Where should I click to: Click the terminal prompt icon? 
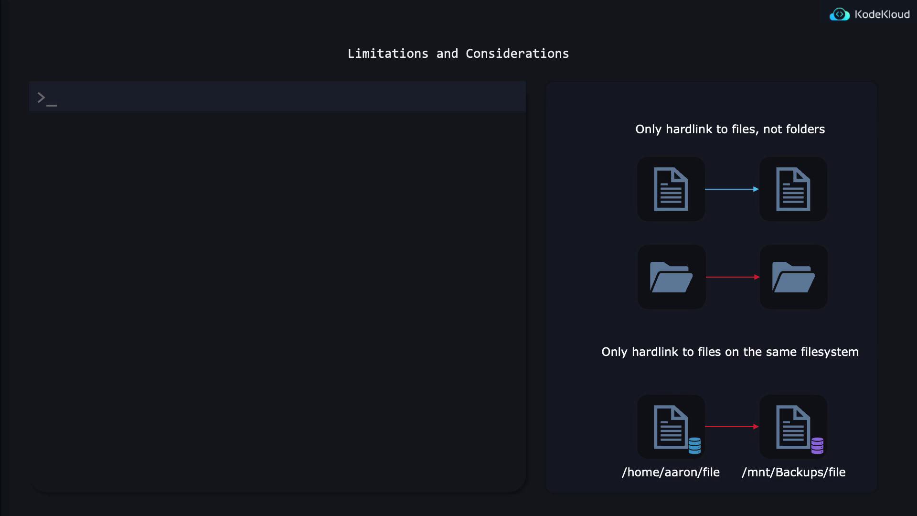click(46, 99)
